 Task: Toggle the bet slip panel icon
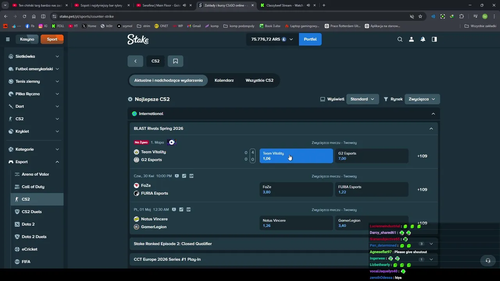(434, 39)
